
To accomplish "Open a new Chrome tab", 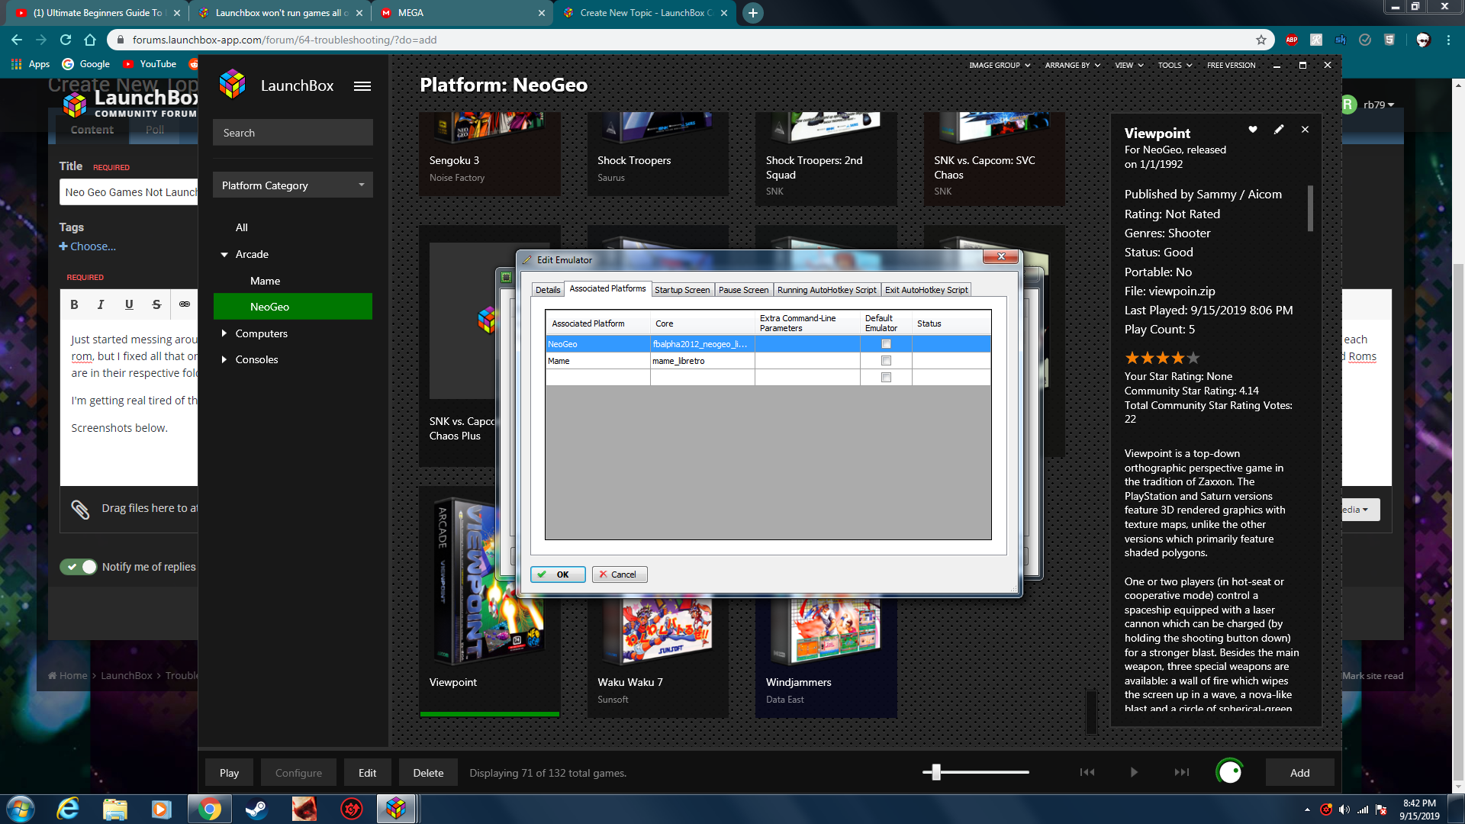I will pos(753,13).
